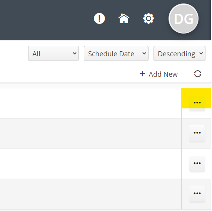
Task: Click the plus icon beside Add New
Action: [142, 74]
